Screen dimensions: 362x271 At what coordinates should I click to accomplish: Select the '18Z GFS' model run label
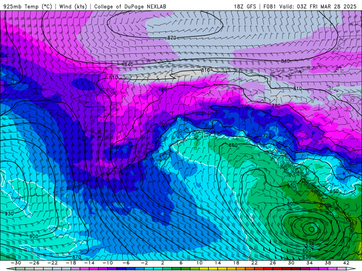point(245,6)
